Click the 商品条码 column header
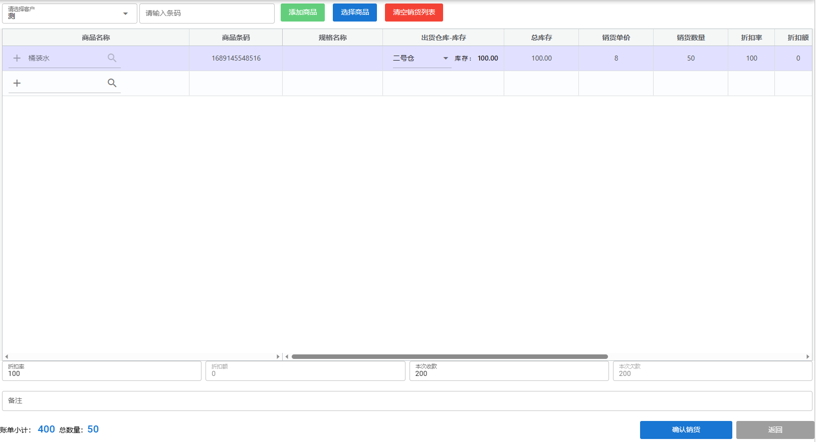Image resolution: width=816 pixels, height=442 pixels. [236, 38]
